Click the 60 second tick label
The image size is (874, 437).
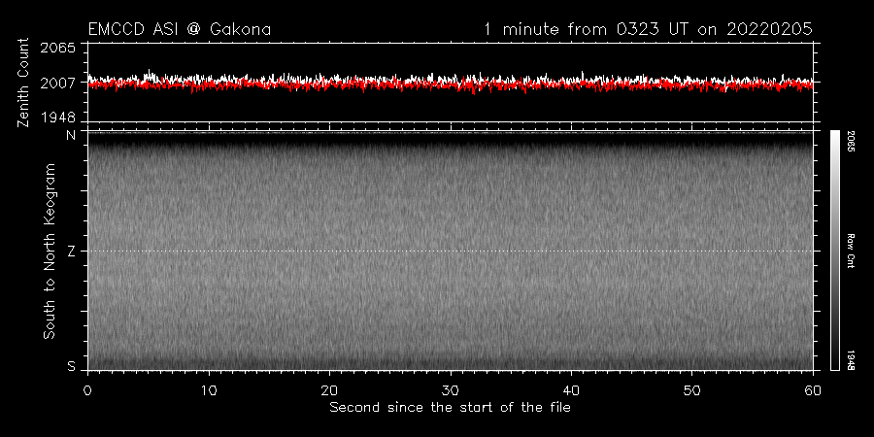point(813,389)
